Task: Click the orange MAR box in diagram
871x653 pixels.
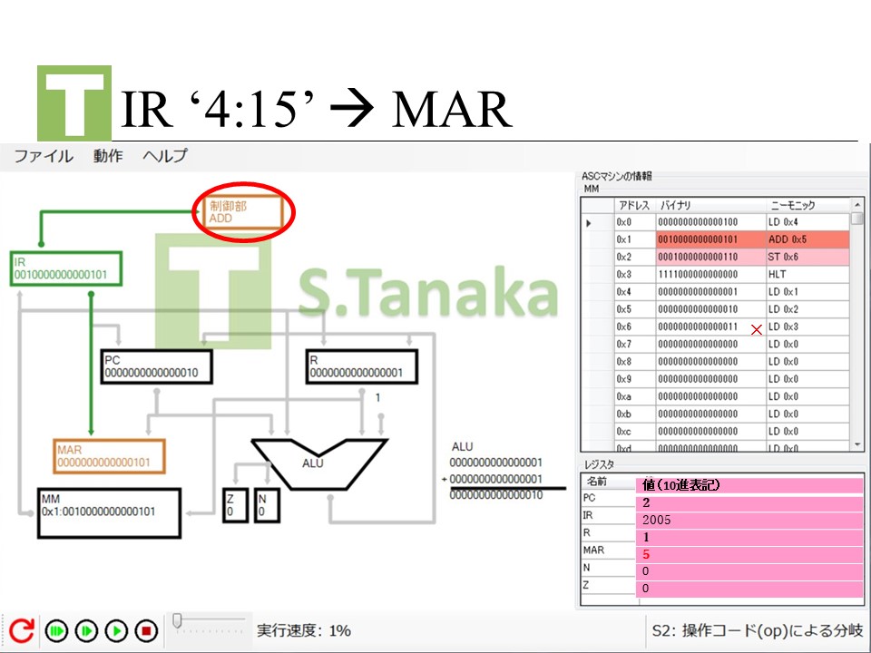Action: [x=109, y=456]
